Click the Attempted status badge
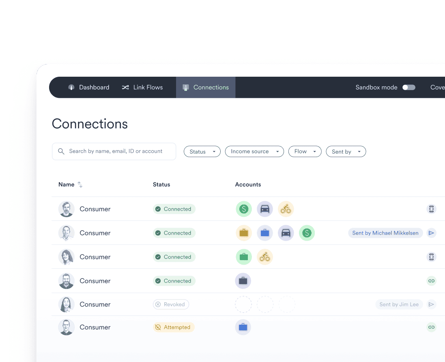 [x=174, y=327]
